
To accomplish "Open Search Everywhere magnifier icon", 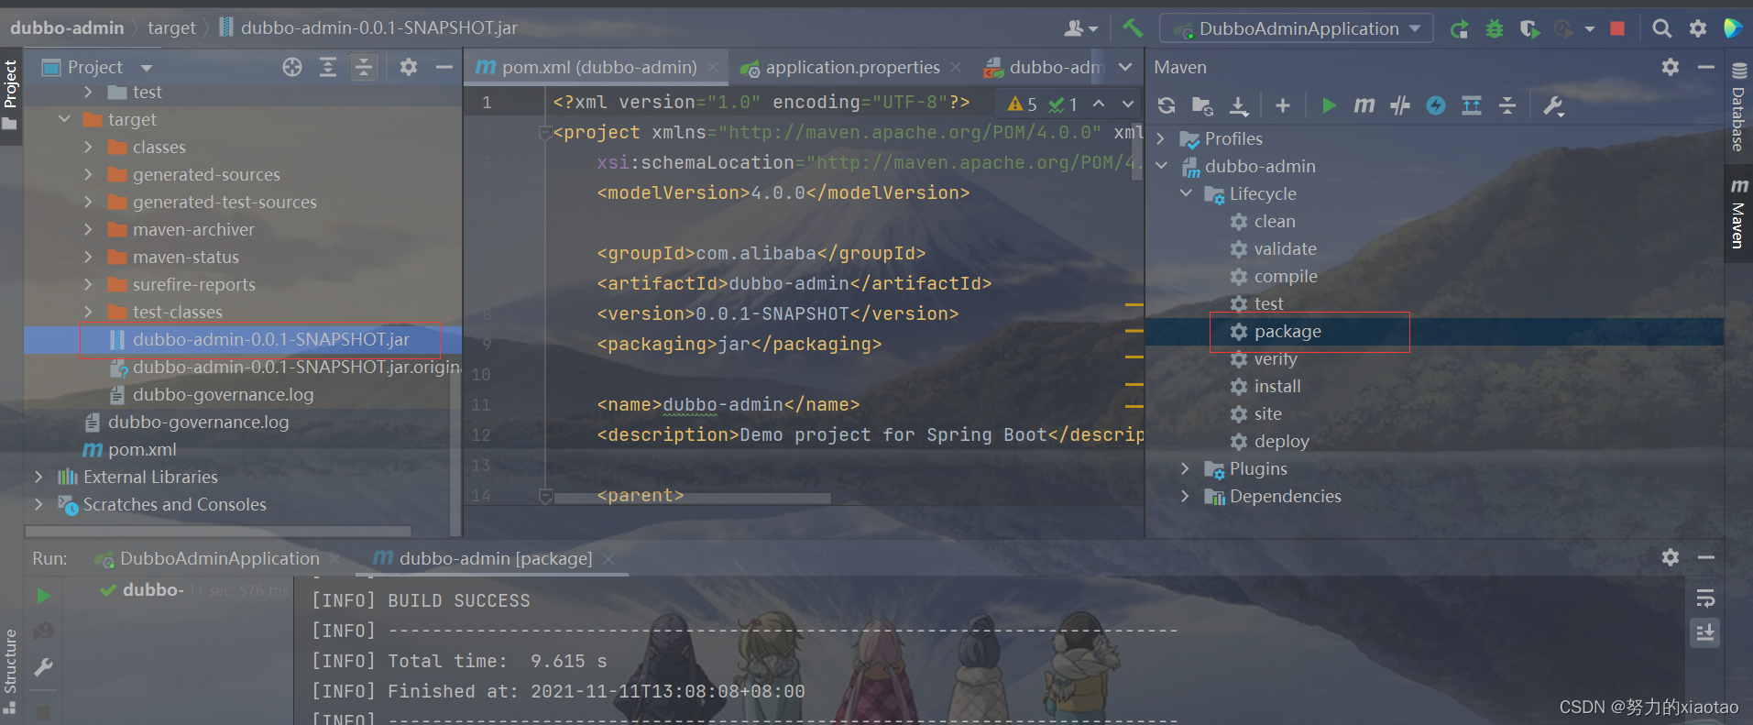I will coord(1661,28).
